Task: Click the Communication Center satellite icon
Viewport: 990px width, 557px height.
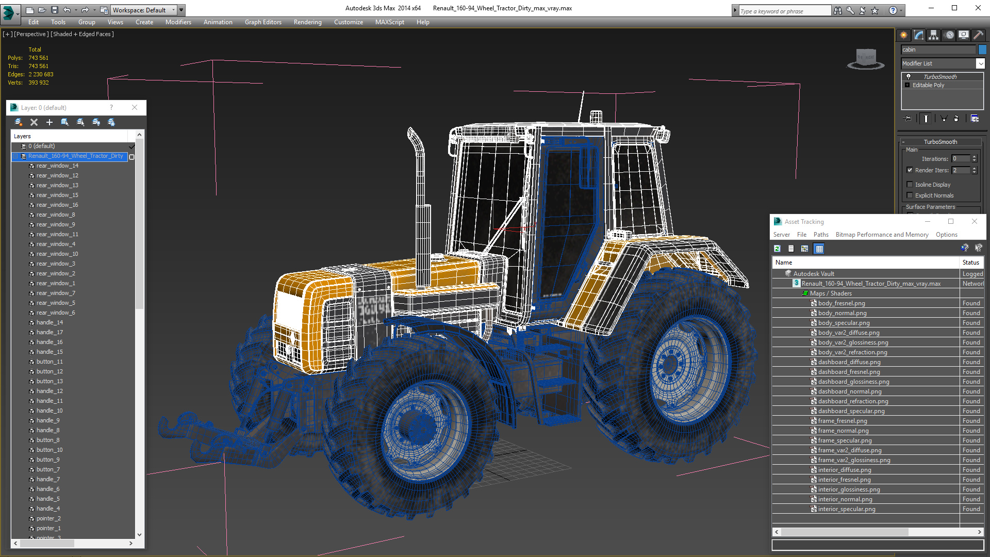Action: click(x=863, y=10)
